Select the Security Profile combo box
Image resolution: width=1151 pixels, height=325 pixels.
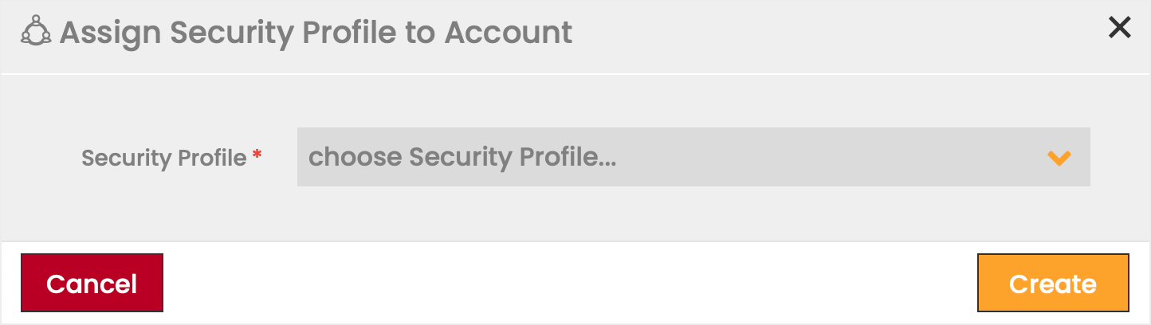693,158
